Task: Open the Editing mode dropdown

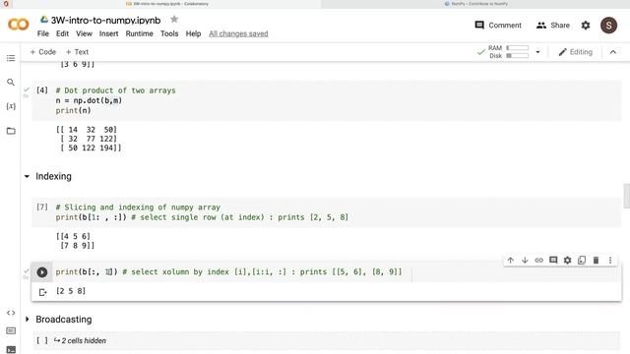Action: pyautogui.click(x=575, y=52)
